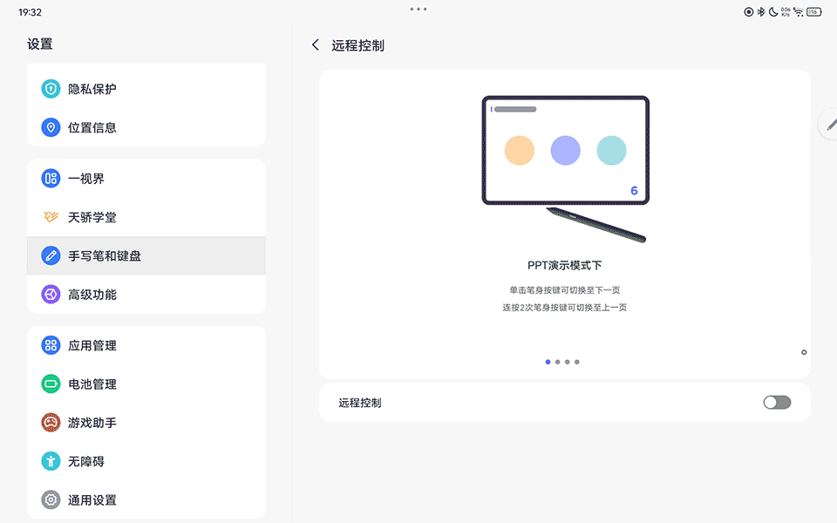This screenshot has width=837, height=523.
Task: Tap the 位置信息 location pin icon
Action: (x=51, y=127)
